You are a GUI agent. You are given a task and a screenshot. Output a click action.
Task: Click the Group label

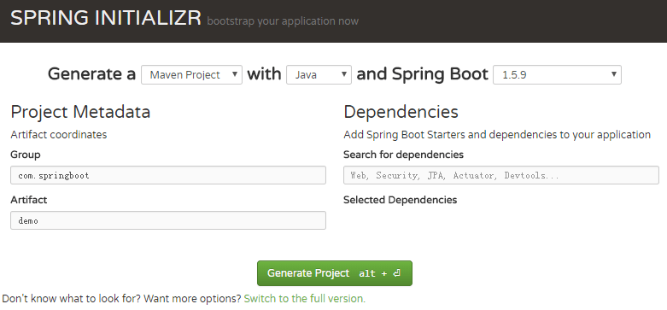pos(26,155)
